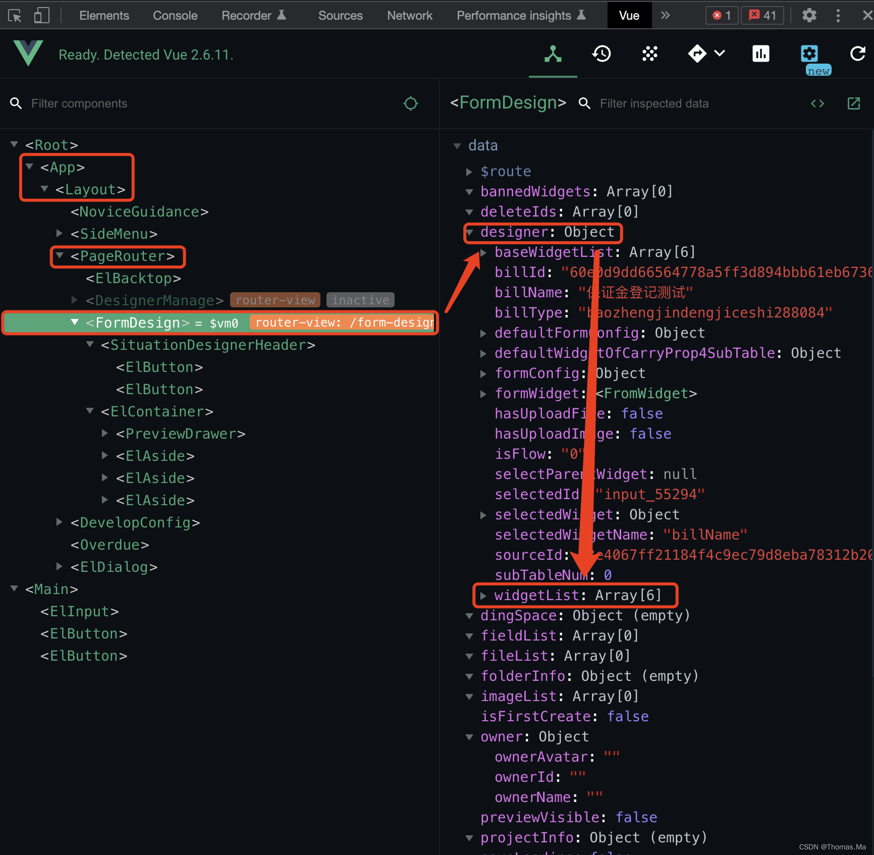Viewport: 874px width, 855px height.
Task: Collapse the FormDesign component arrow
Action: [x=75, y=323]
